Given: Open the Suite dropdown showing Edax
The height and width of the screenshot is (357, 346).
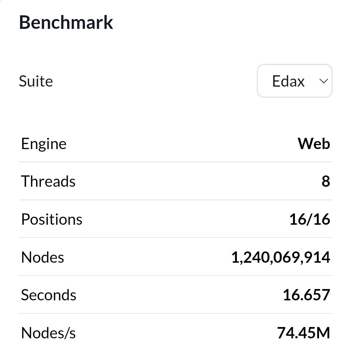Looking at the screenshot, I should click(x=295, y=81).
